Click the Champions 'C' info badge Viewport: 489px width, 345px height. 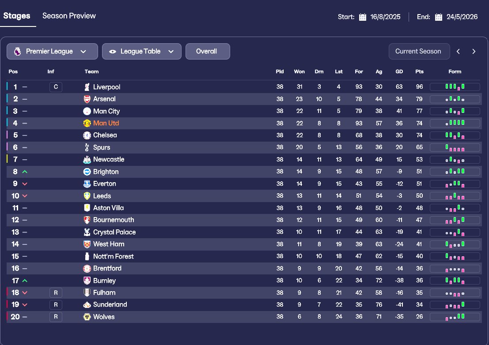56,87
